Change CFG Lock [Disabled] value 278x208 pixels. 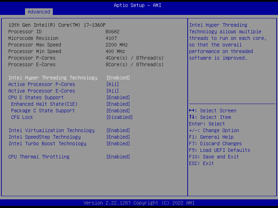[x=120, y=117]
